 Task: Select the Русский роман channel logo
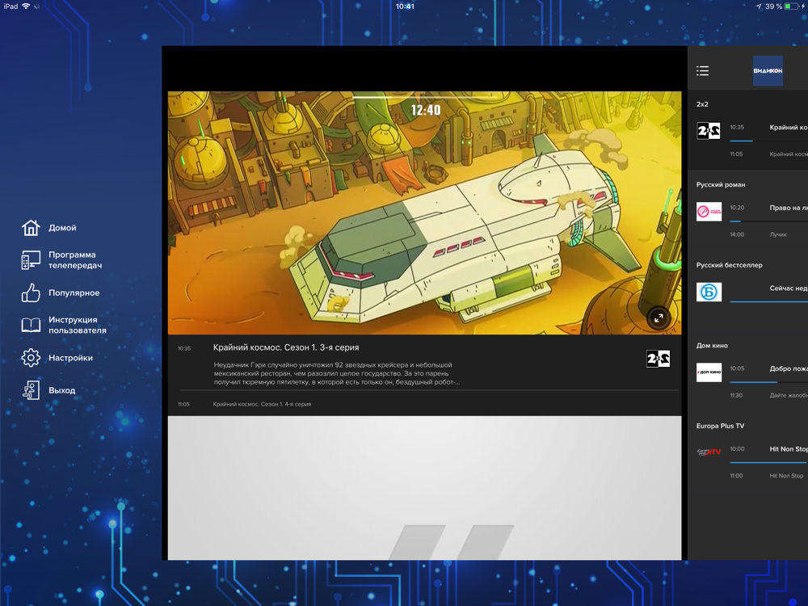709,211
